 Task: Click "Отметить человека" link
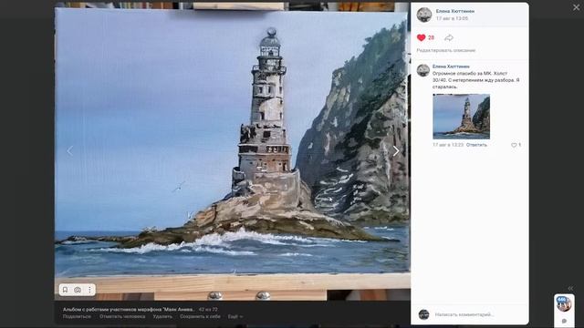122,316
